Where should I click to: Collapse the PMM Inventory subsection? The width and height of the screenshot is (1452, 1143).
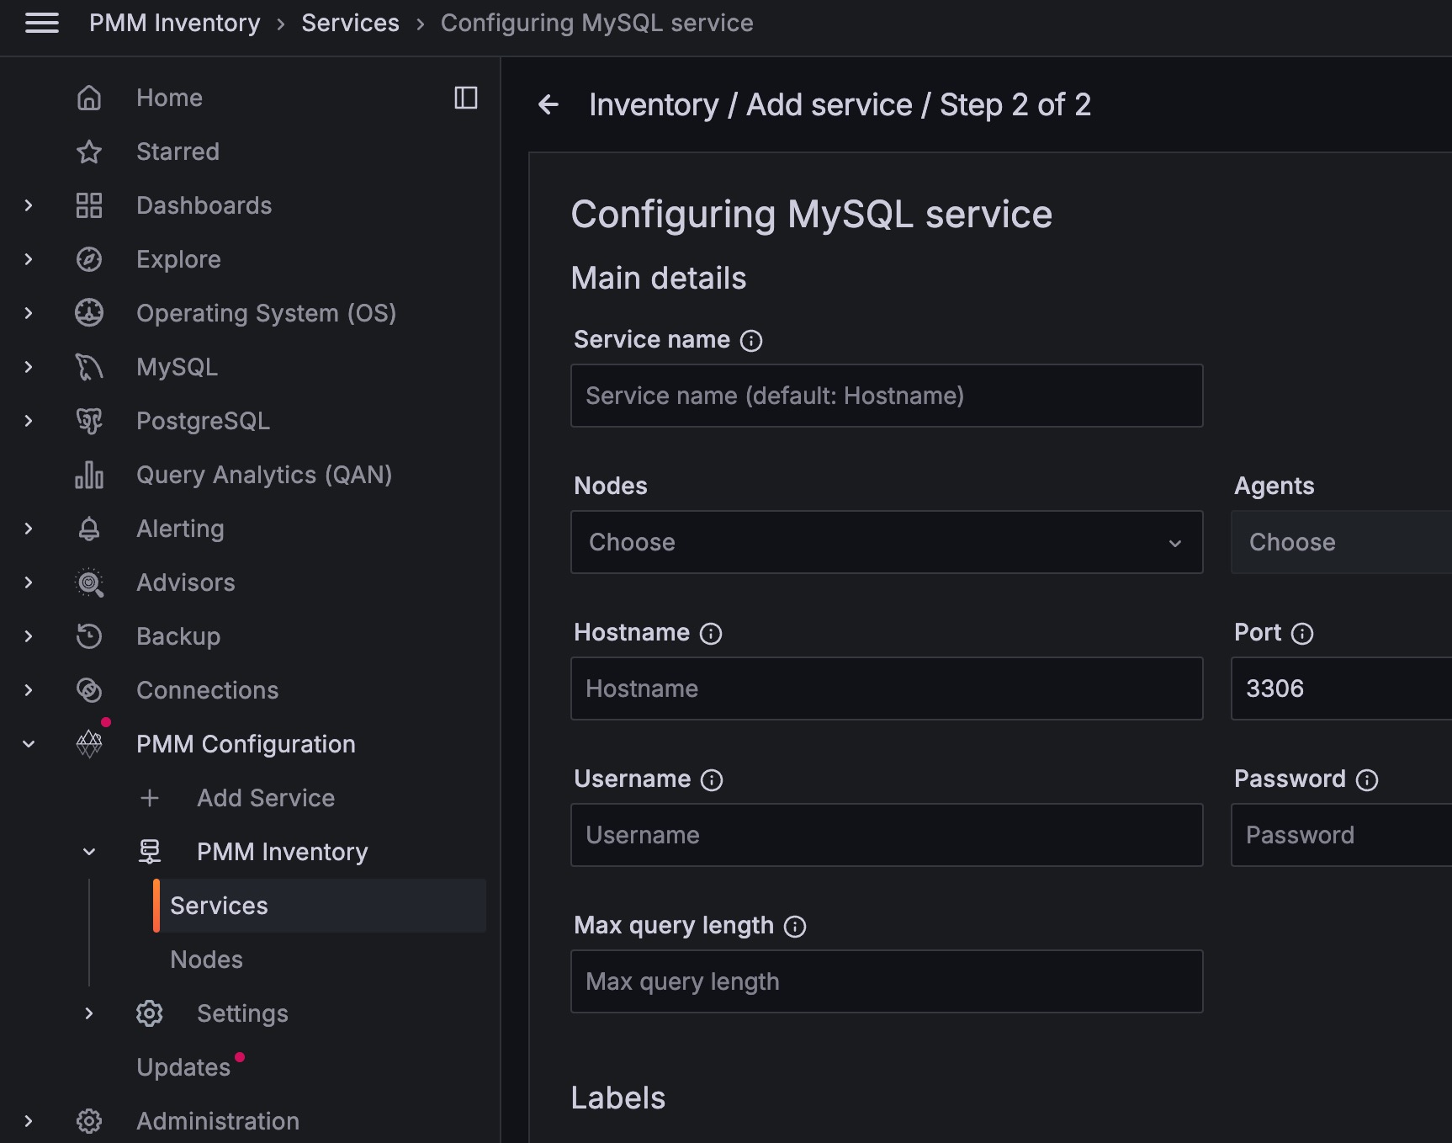coord(89,852)
